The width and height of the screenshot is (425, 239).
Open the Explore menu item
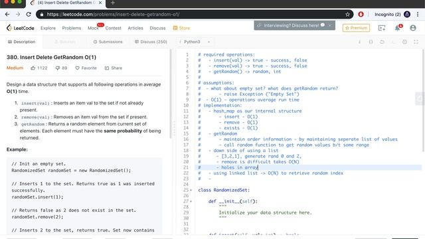pos(48,28)
